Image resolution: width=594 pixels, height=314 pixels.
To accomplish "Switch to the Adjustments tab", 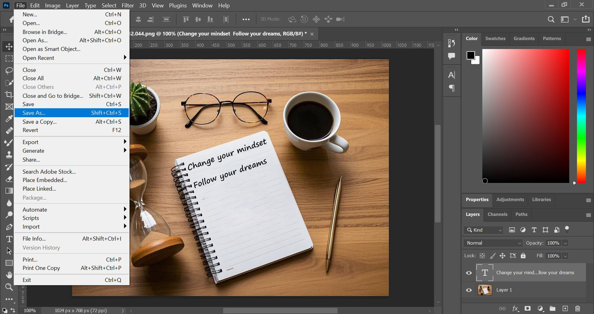I will (510, 200).
